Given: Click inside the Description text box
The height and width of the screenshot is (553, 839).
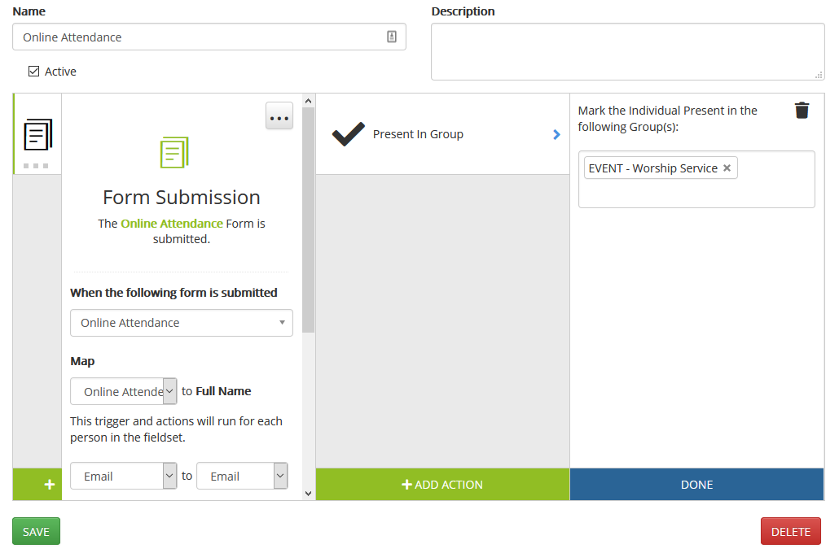Looking at the screenshot, I should pos(627,53).
